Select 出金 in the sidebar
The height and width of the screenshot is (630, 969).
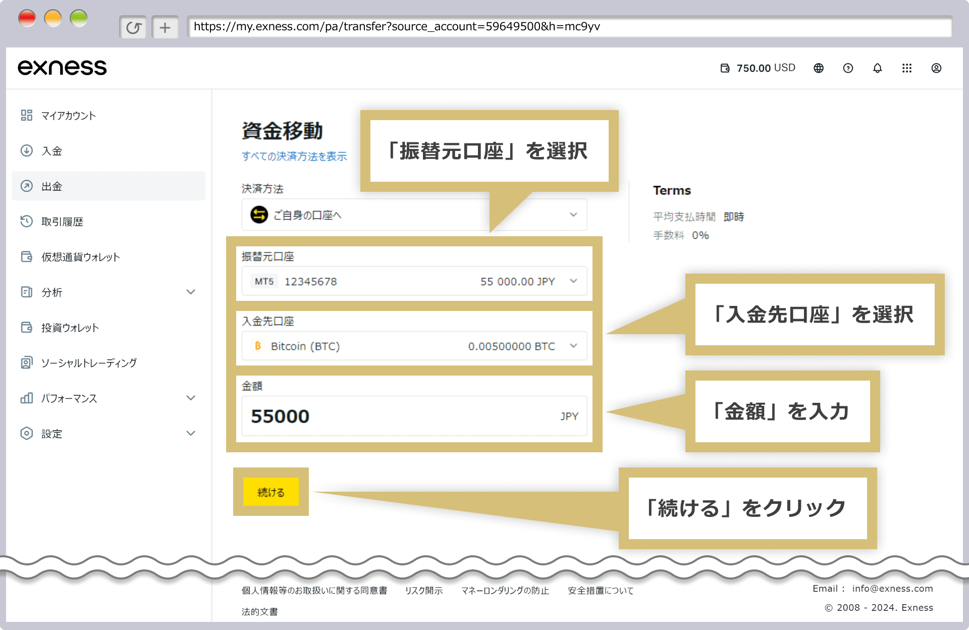tap(109, 186)
